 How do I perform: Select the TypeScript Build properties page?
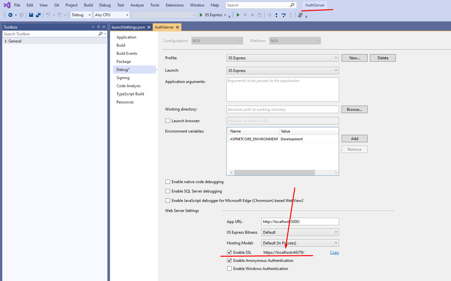[130, 94]
